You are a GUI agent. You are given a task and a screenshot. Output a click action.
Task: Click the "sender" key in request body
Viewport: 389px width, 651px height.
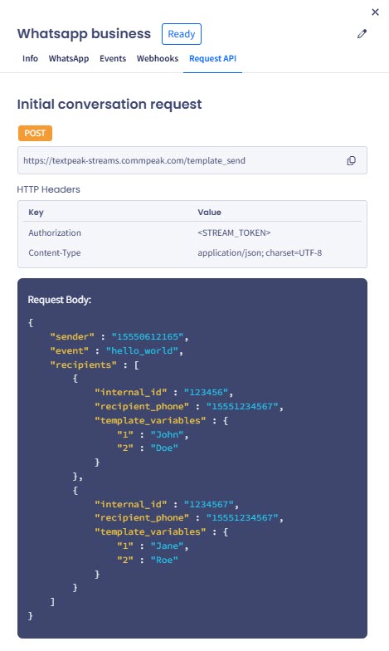tap(72, 337)
